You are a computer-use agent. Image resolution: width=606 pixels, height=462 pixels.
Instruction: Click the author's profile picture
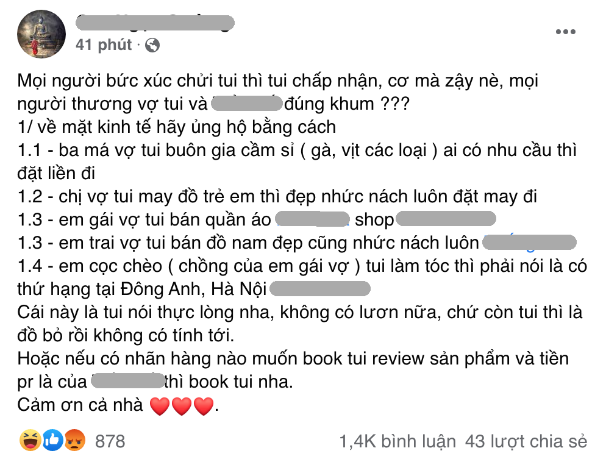(41, 34)
